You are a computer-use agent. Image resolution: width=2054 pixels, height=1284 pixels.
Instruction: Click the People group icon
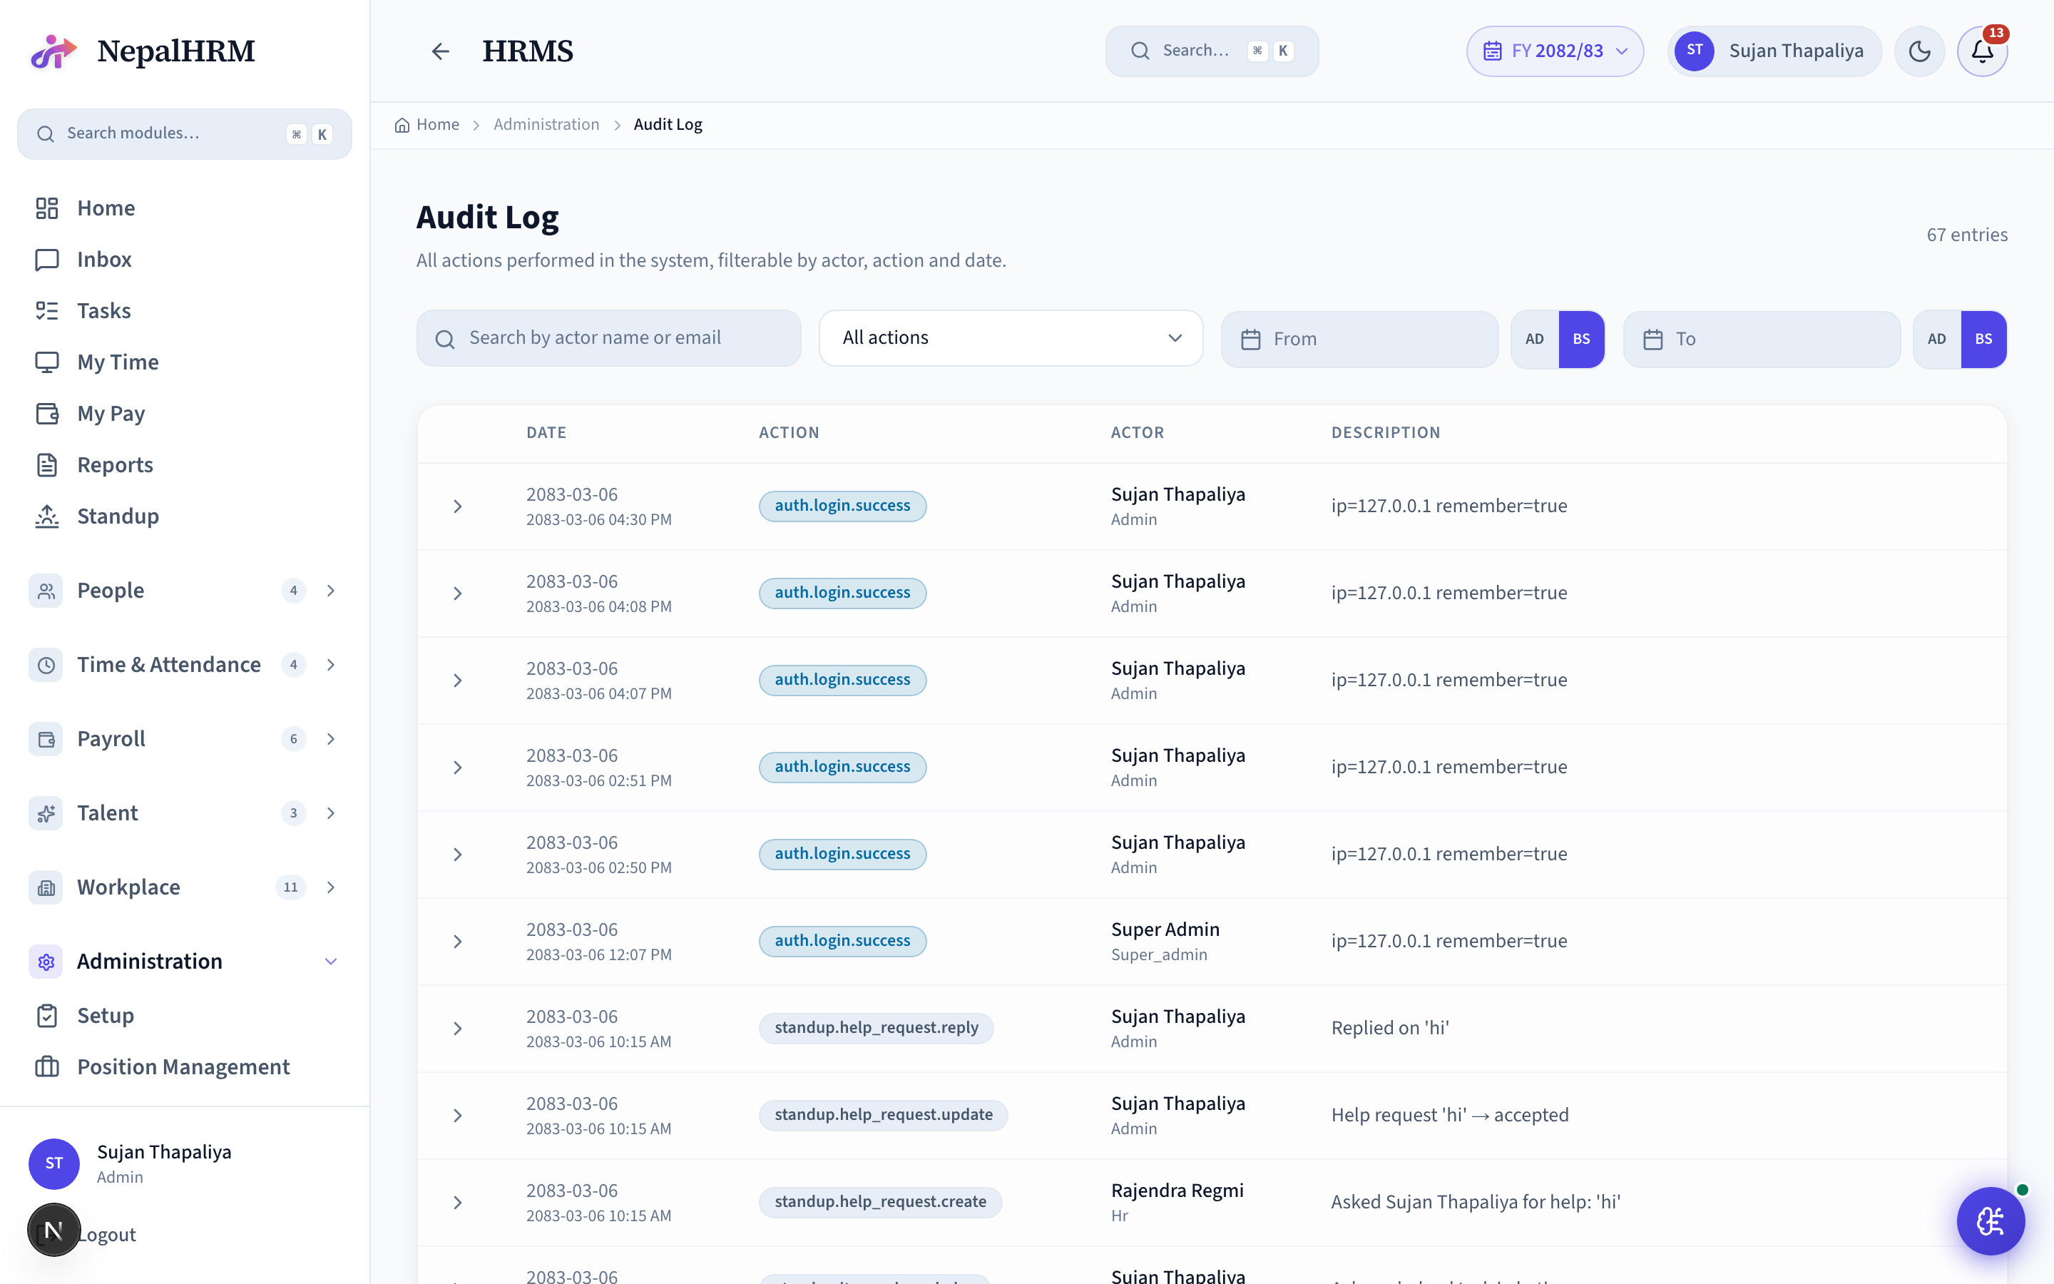(46, 590)
